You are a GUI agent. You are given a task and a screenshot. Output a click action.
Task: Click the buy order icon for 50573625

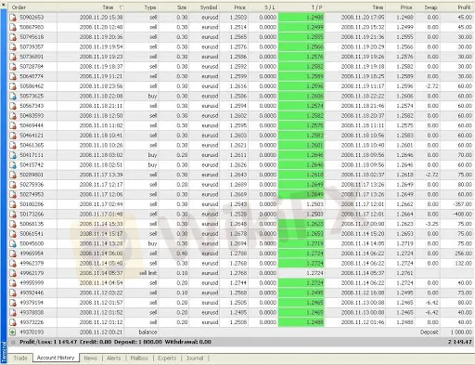pyautogui.click(x=13, y=97)
